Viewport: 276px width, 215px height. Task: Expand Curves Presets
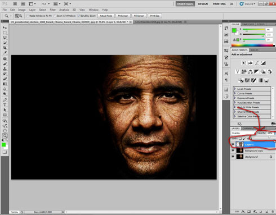point(235,93)
